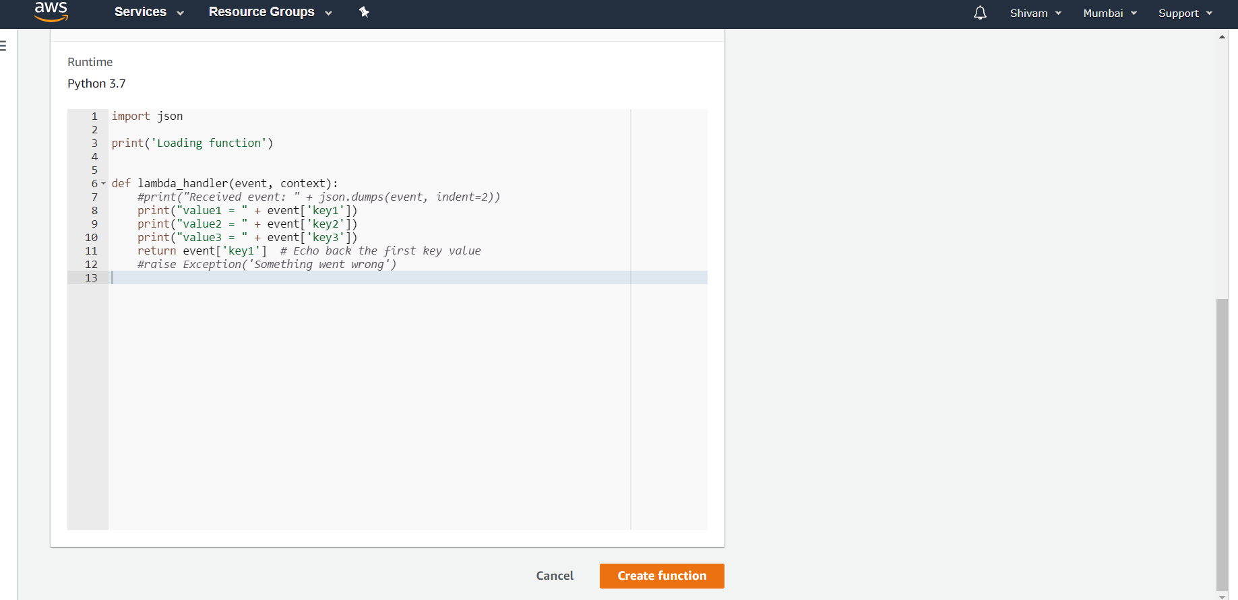Click line number 1 in the gutter
The image size is (1238, 600).
tap(94, 116)
